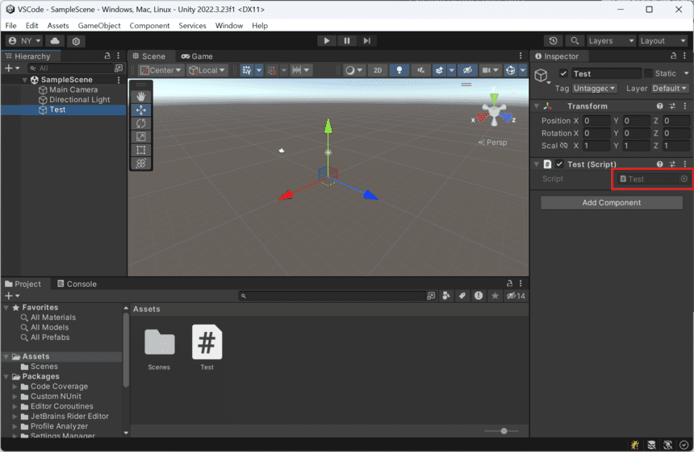This screenshot has width=694, height=452.
Task: Expand Code Coverage package folder
Action: (15, 387)
